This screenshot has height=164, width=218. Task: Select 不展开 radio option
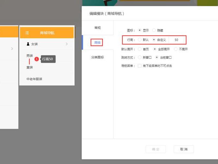[175, 49]
